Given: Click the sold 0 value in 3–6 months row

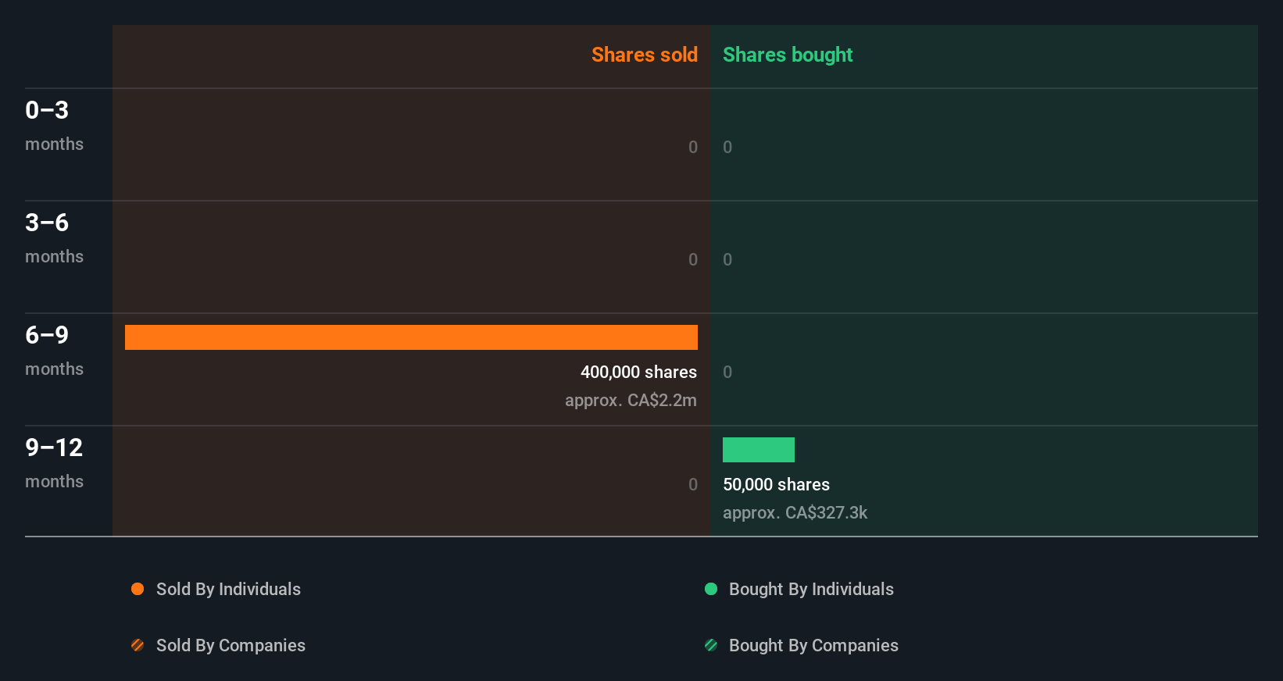Looking at the screenshot, I should 692,259.
